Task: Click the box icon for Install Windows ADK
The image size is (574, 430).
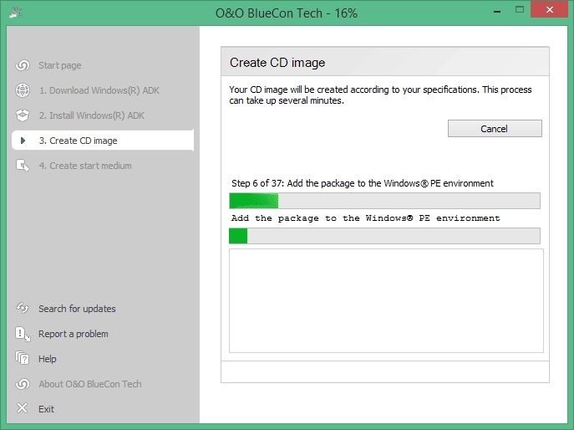Action: (x=23, y=115)
